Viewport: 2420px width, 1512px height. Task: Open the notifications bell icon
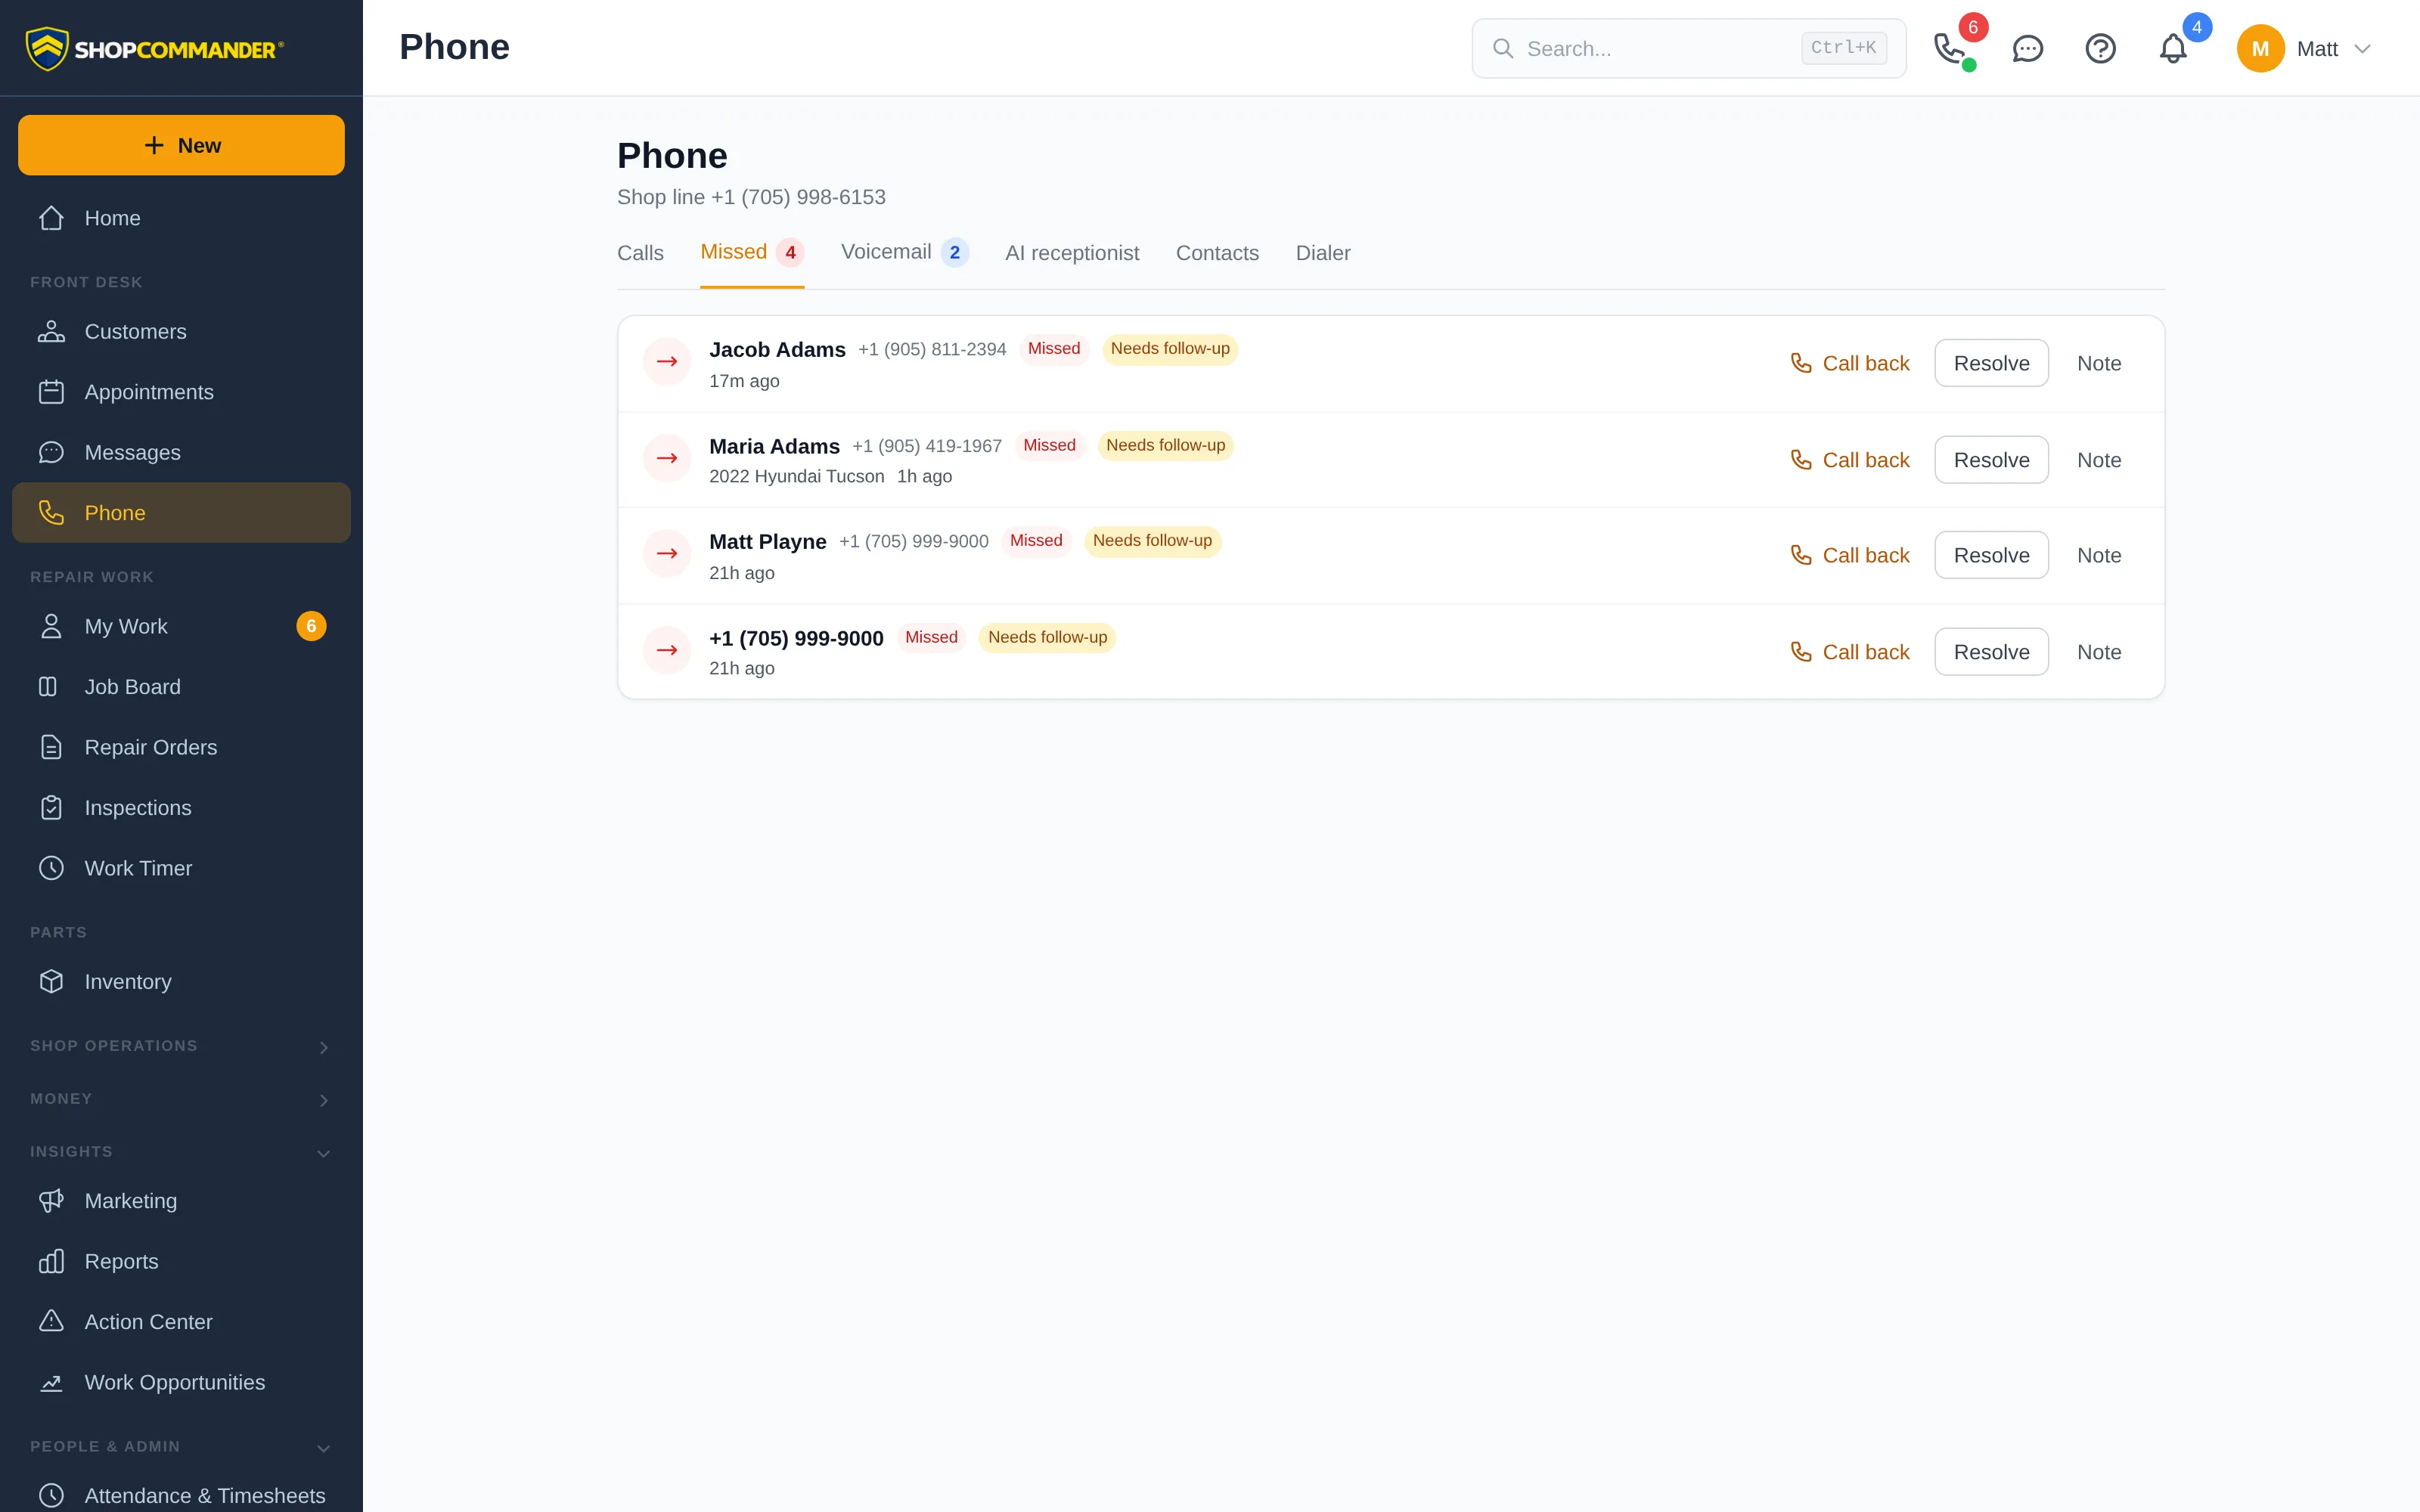(x=2173, y=48)
